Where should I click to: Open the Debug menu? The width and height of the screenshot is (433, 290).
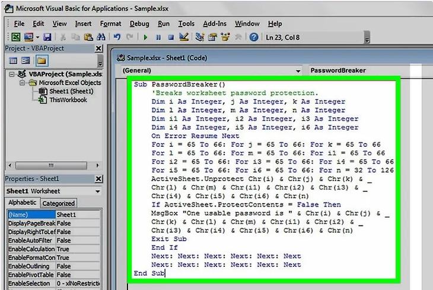pyautogui.click(x=139, y=24)
